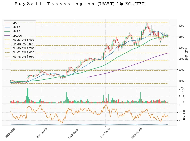Click the tallest green volume bar

point(27,96)
